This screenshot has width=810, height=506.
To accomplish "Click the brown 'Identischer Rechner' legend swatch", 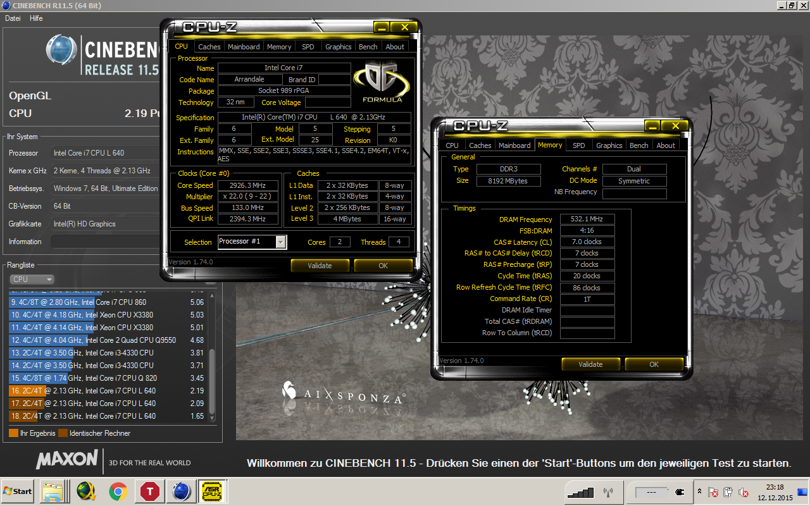I will 63,433.
